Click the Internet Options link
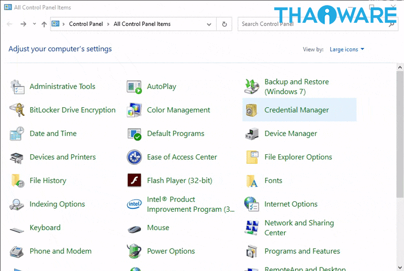 click(291, 204)
